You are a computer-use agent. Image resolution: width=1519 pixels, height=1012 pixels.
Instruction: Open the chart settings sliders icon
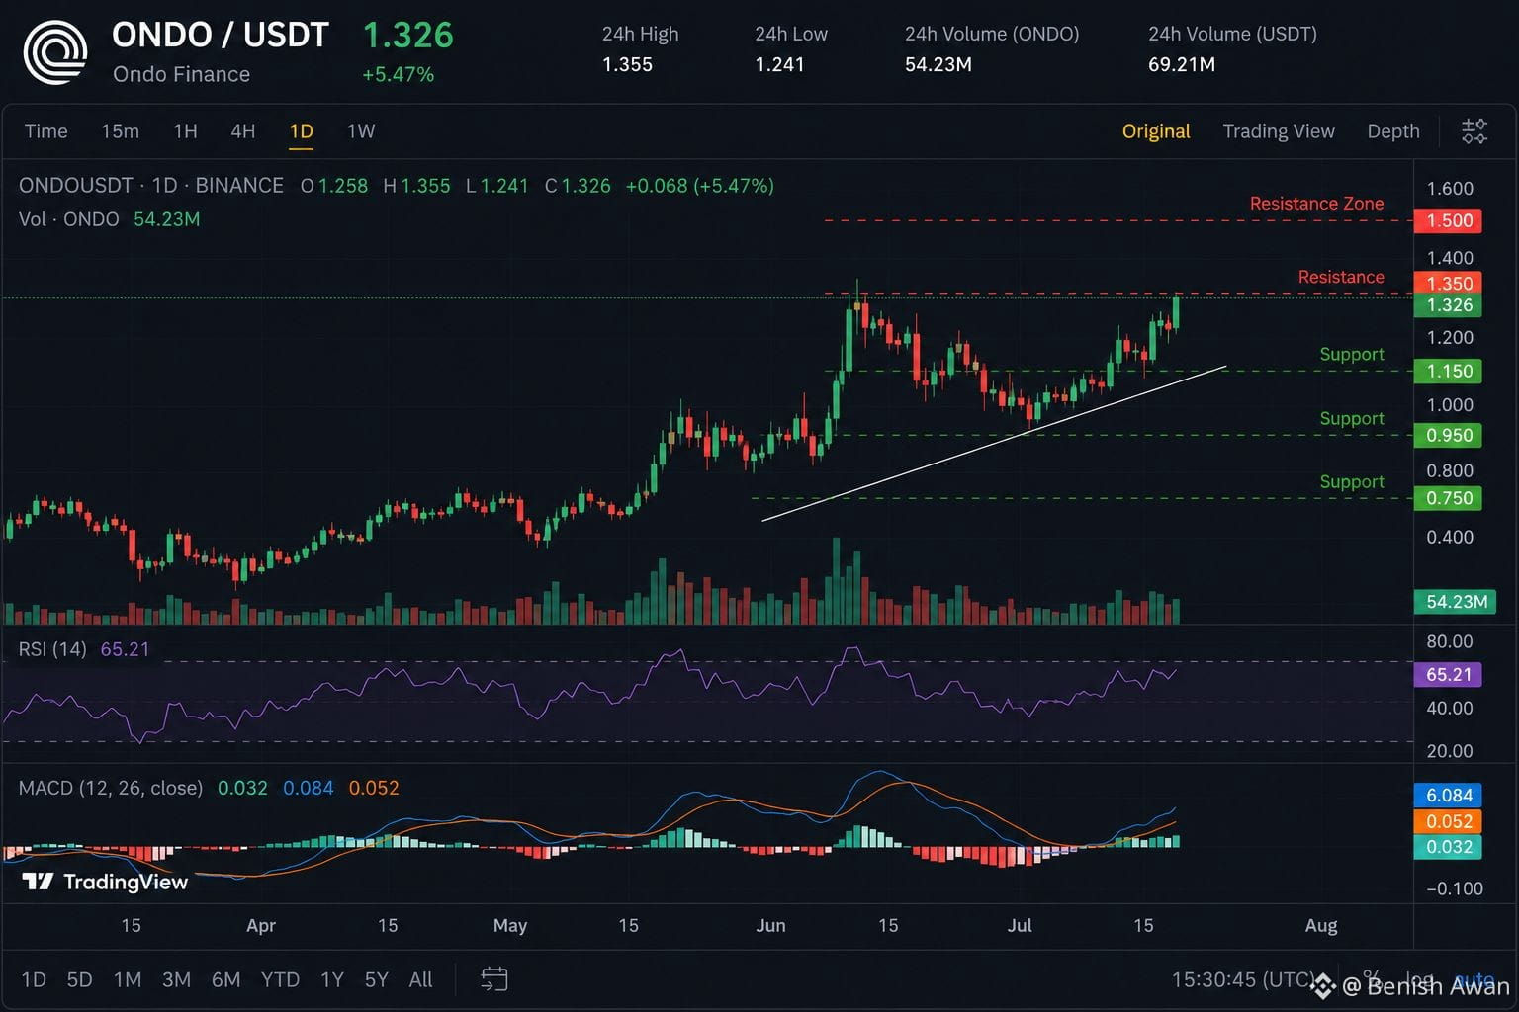pos(1474,131)
